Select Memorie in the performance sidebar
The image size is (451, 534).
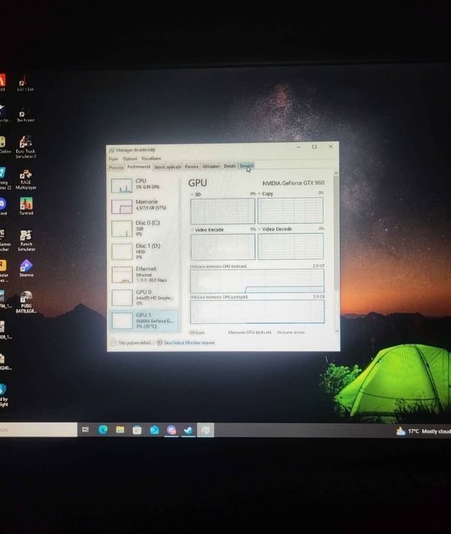144,206
